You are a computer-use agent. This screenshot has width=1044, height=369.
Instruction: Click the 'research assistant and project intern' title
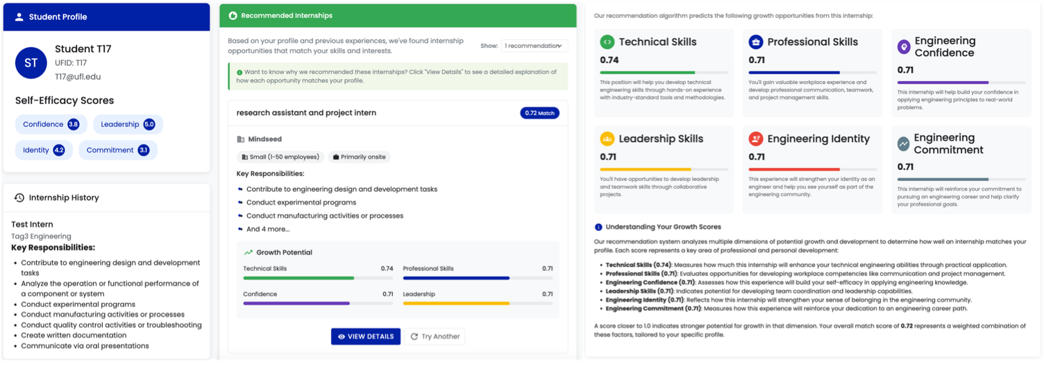(x=306, y=113)
